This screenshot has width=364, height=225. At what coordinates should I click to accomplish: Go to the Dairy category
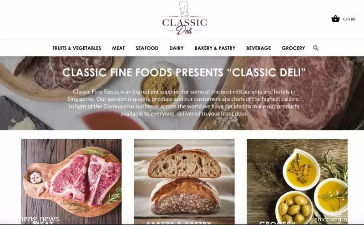click(x=177, y=48)
